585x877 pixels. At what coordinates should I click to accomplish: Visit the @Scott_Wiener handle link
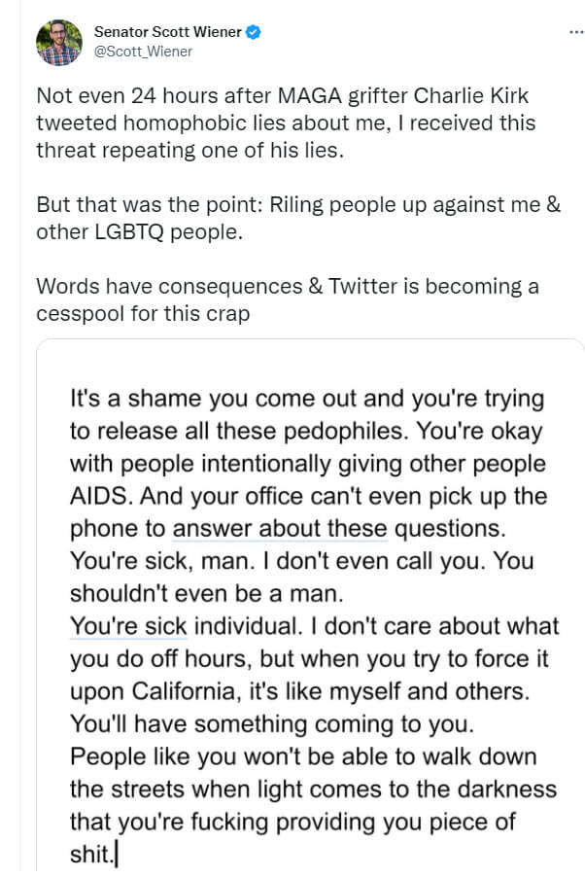click(143, 52)
